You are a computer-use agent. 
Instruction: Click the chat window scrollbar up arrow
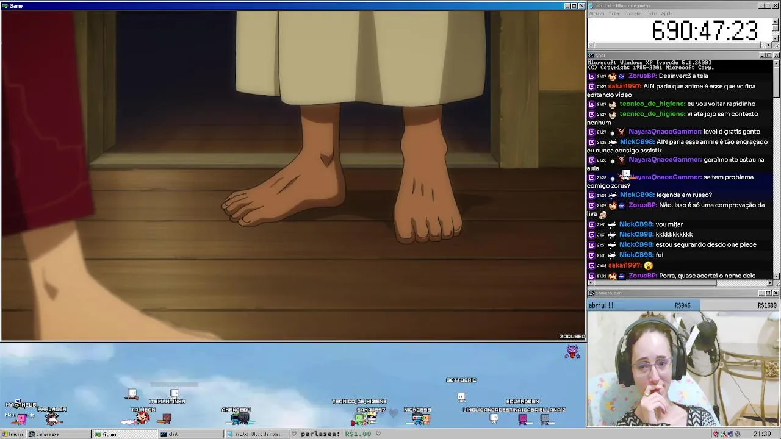tap(776, 63)
